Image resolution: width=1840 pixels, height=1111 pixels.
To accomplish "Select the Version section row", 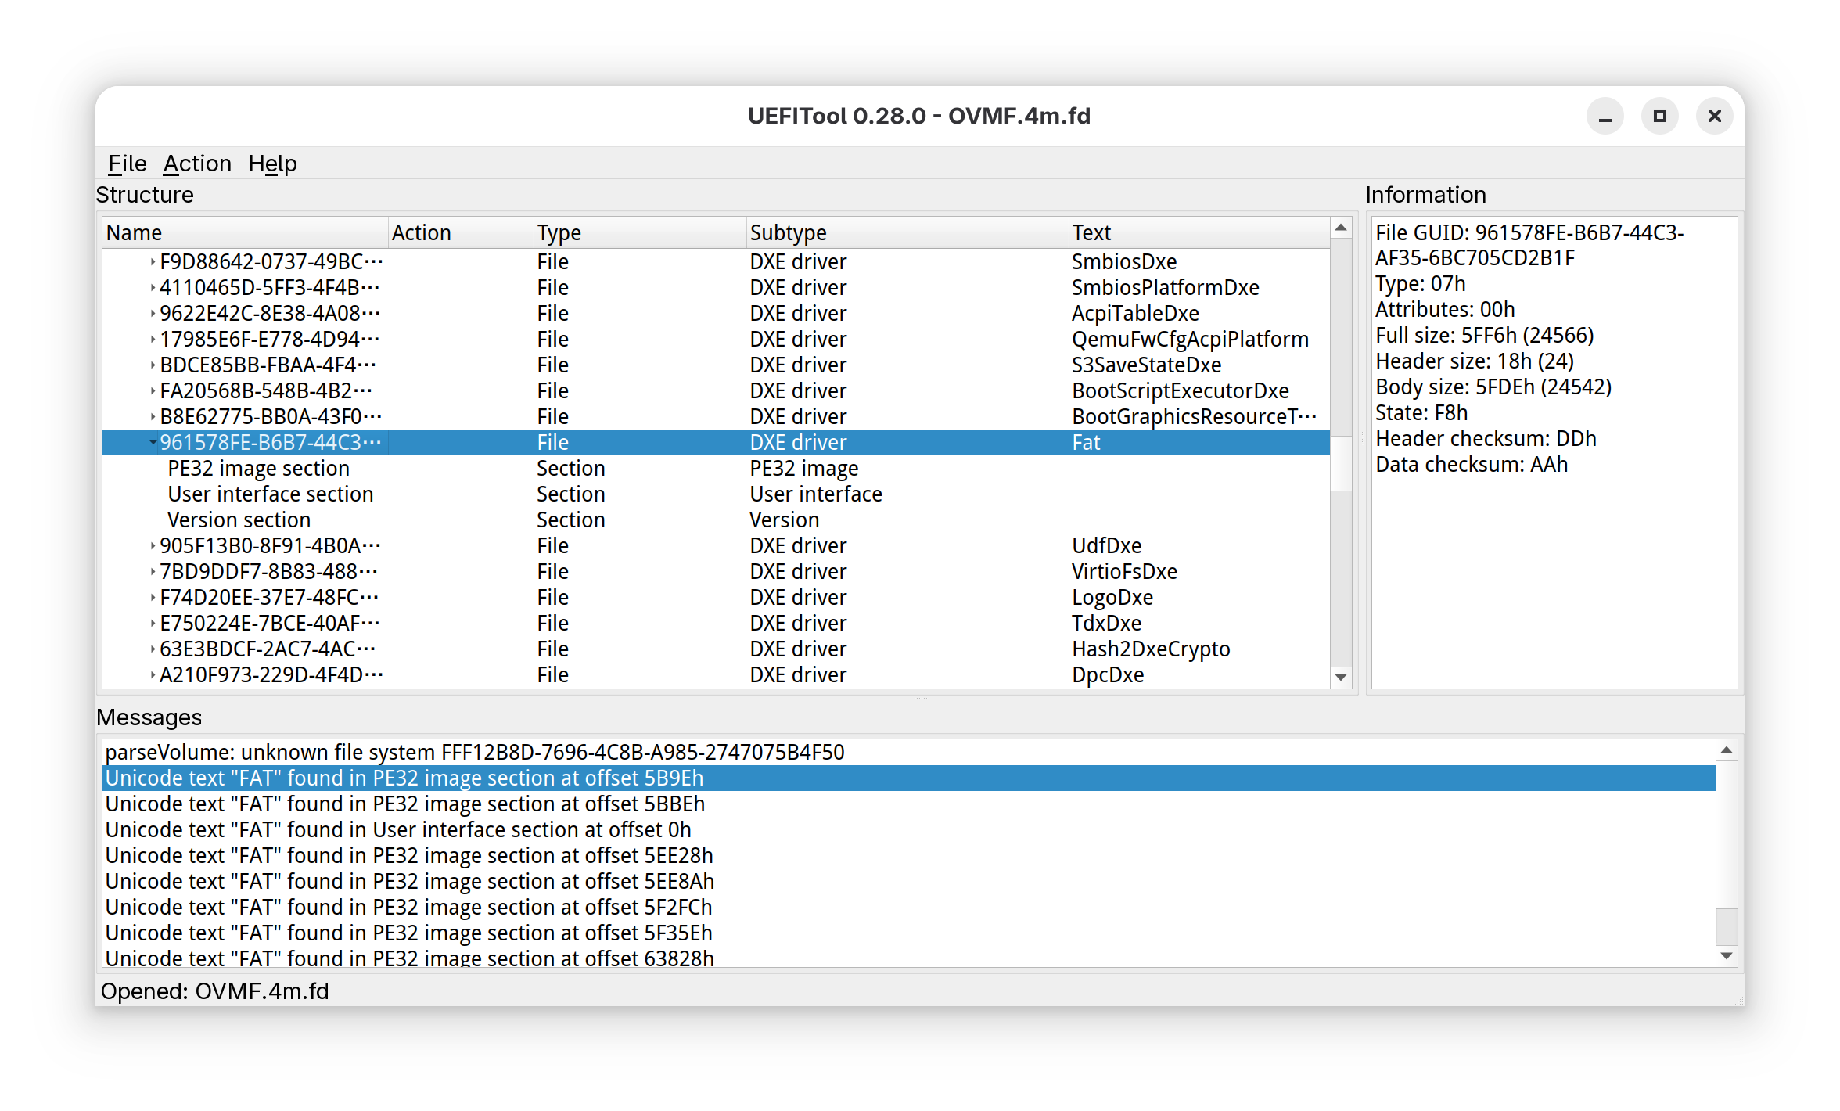I will [716, 520].
